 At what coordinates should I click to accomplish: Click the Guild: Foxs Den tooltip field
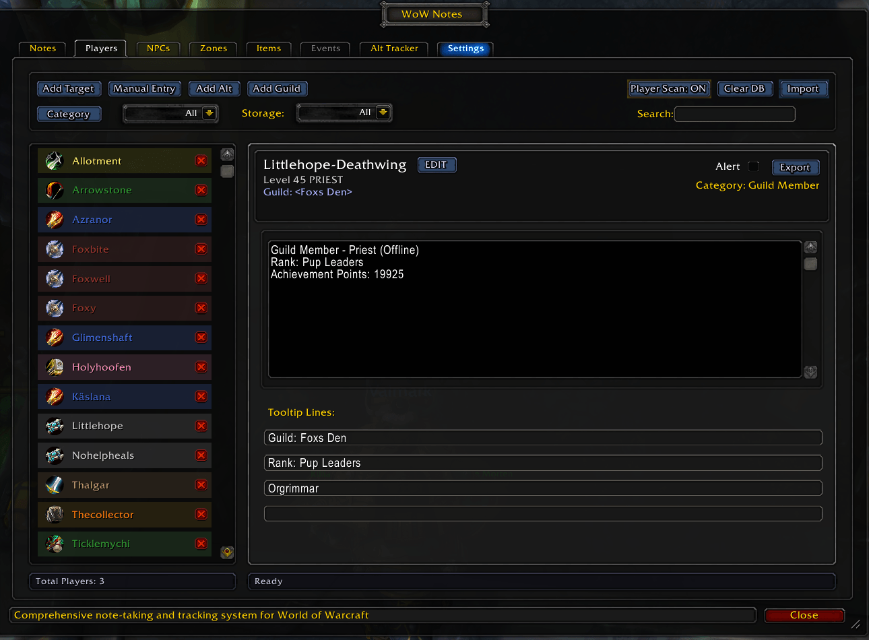point(543,438)
